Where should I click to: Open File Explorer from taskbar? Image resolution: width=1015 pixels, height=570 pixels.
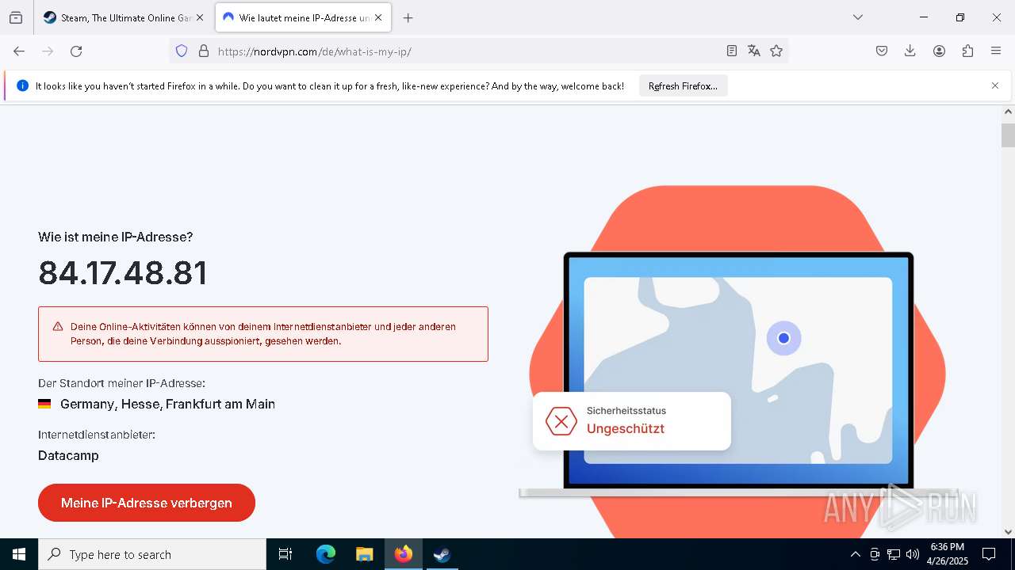(364, 554)
